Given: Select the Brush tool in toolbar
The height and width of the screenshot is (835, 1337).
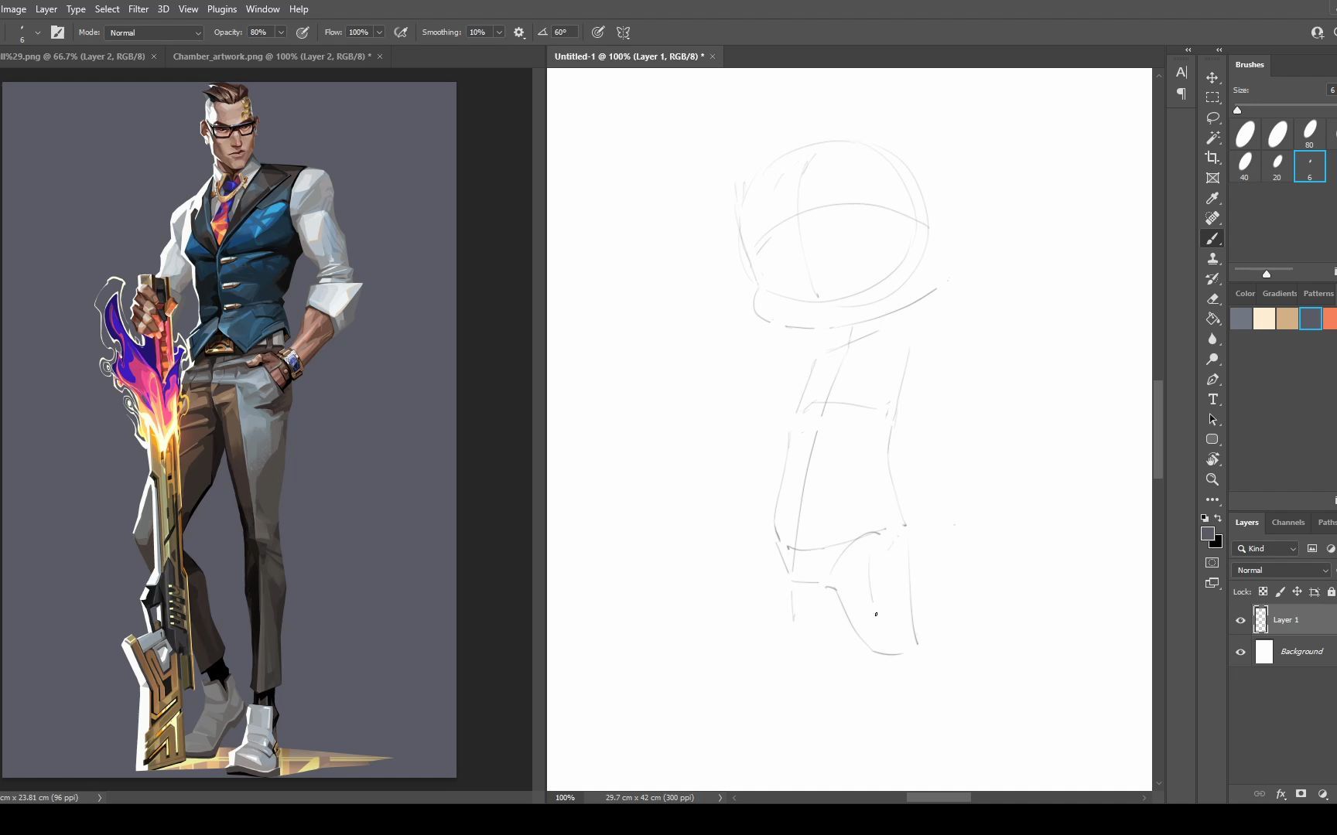Looking at the screenshot, I should point(1212,238).
